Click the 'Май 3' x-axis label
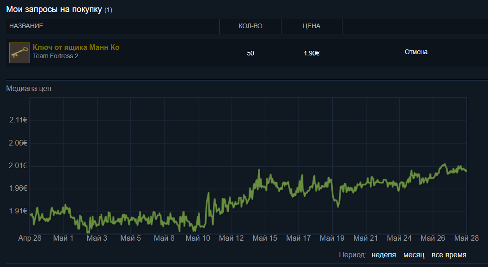The height and width of the screenshot is (267, 488). coord(97,238)
